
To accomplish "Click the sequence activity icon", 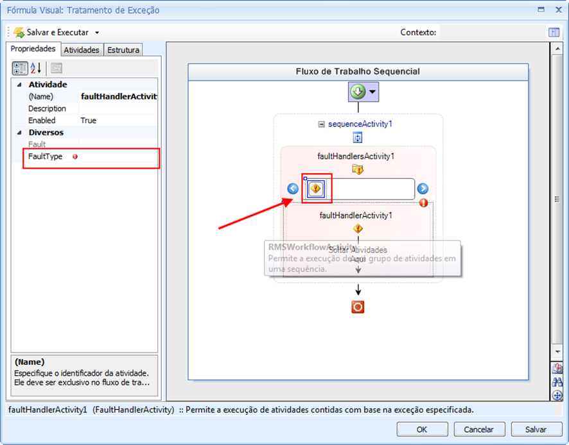I will click(358, 138).
